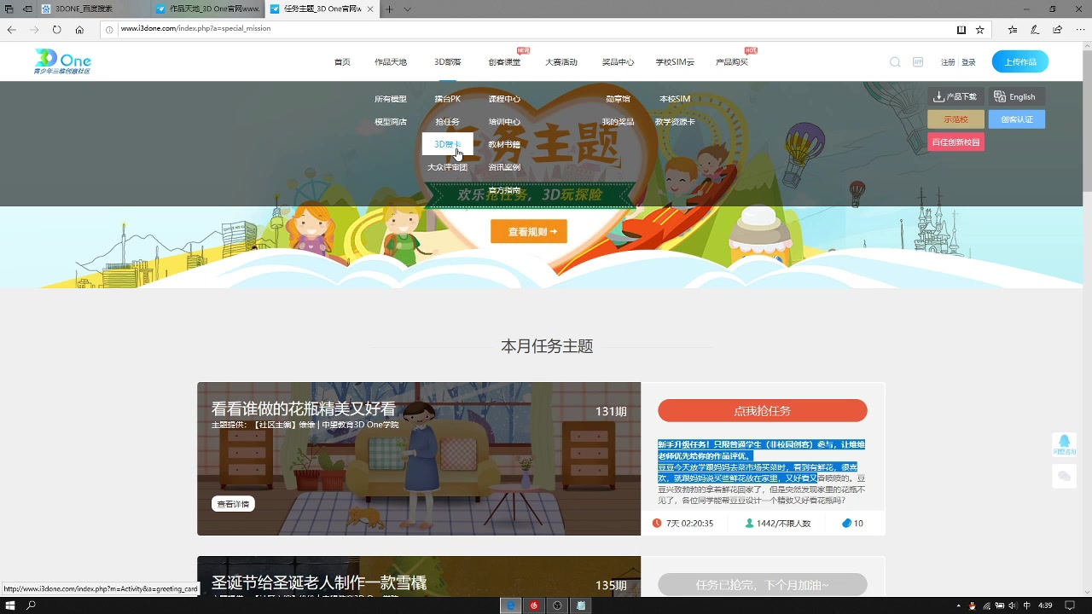1092x614 pixels.
Task: Click the 登录 login link
Action: 968,62
